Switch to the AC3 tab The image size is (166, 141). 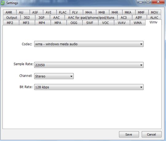125,18
